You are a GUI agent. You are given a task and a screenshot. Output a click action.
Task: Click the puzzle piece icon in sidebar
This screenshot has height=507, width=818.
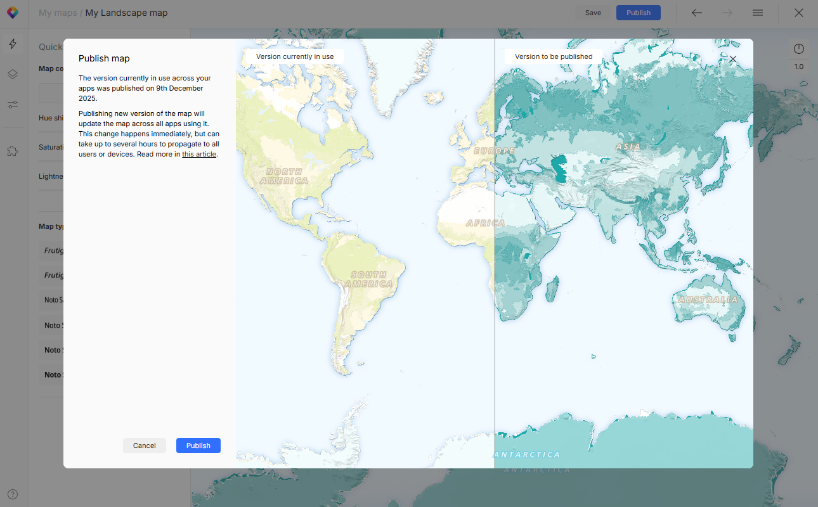(13, 151)
